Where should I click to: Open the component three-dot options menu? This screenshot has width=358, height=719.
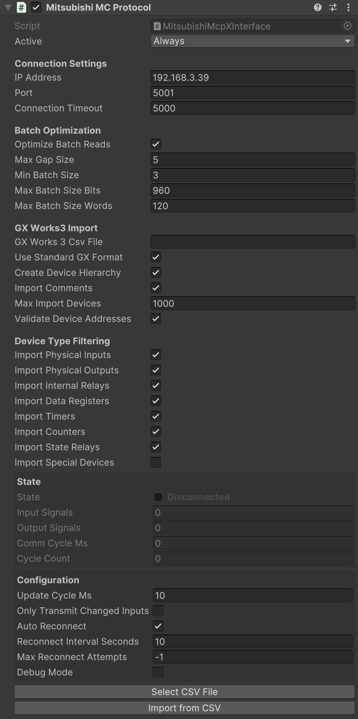click(x=348, y=7)
